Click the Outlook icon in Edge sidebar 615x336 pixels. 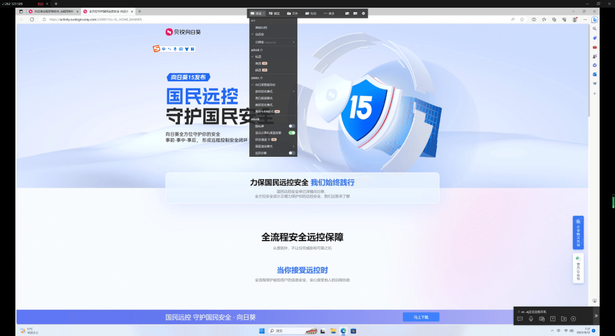[594, 74]
